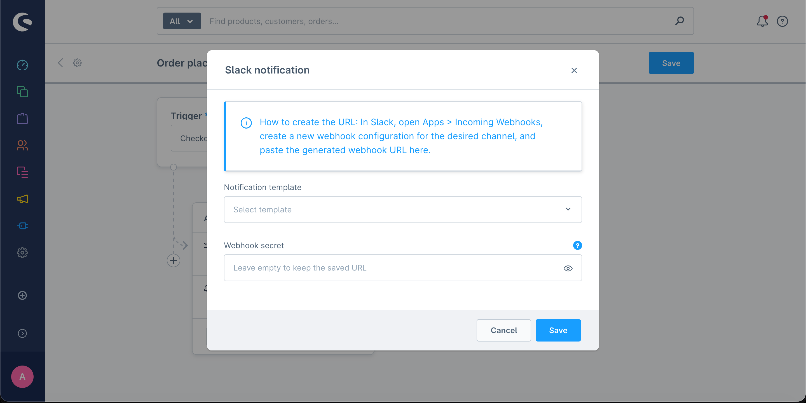Open the Select template dropdown

point(402,210)
